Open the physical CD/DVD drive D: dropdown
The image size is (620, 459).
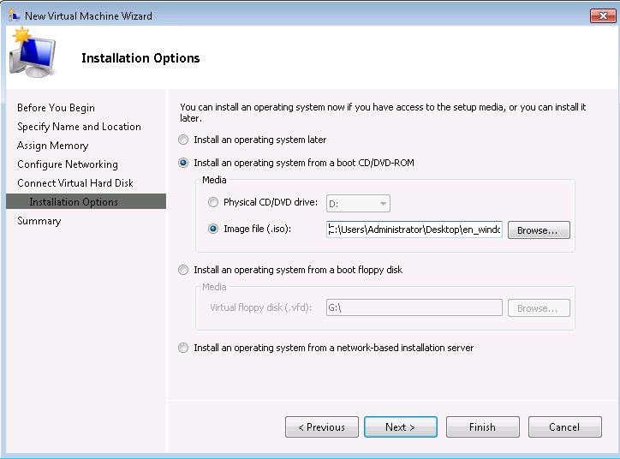pos(358,204)
